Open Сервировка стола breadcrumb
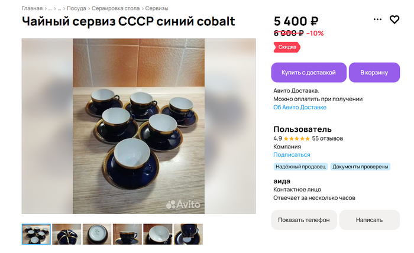 click(116, 8)
